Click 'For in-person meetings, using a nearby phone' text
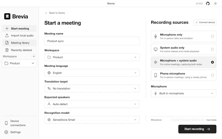Image resolution: width=222 pixels, height=139 pixels. [x=183, y=77]
